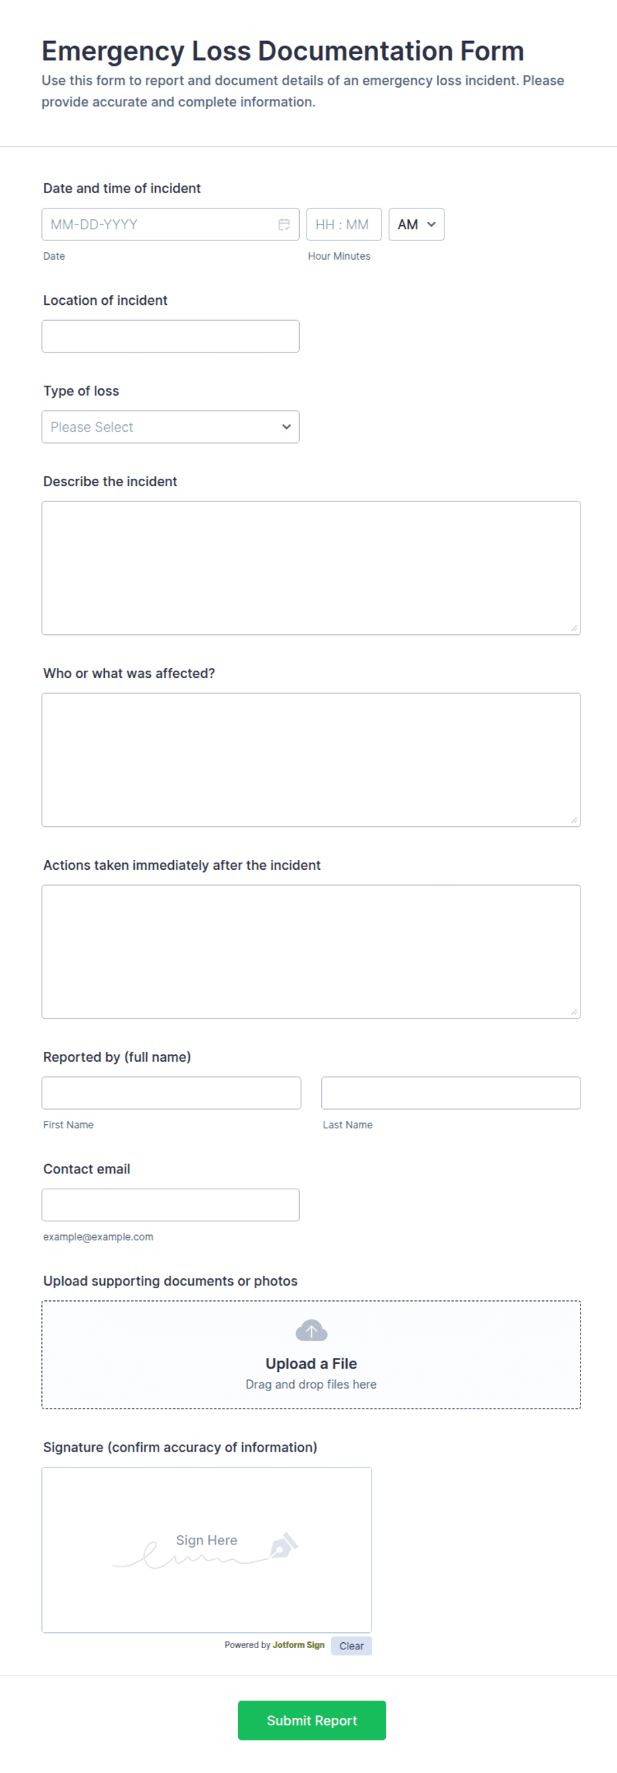Click the Upload a File drop zone

(x=311, y=1355)
